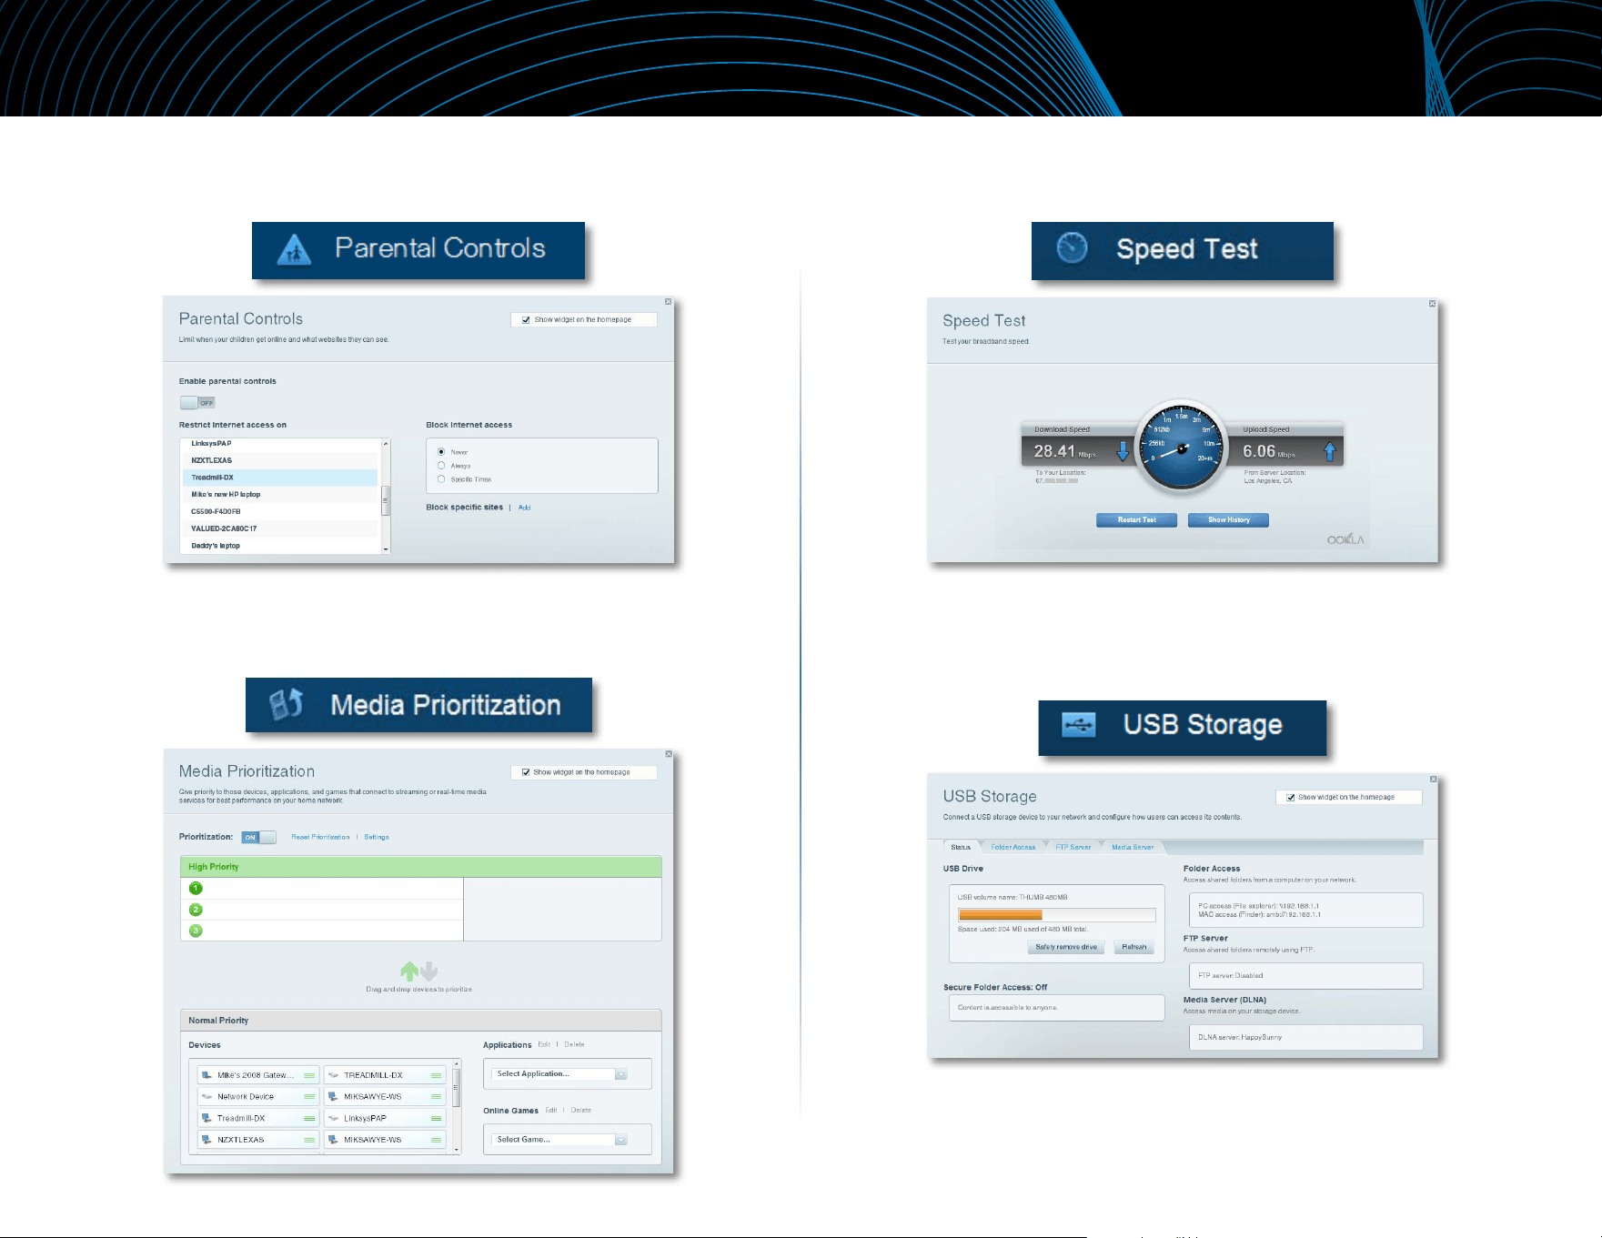
Task: Click scroll down arrow in parental device list
Action: point(386,549)
